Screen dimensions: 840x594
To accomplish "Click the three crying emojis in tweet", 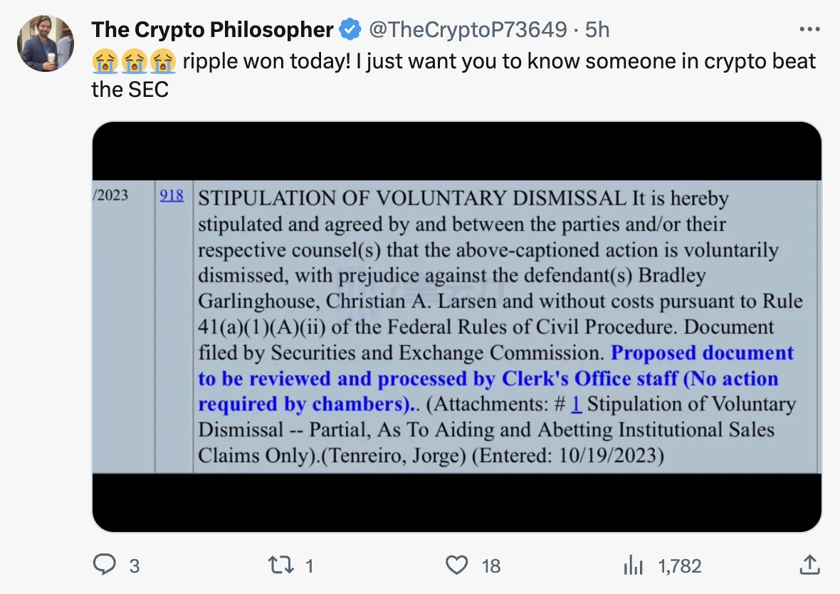I will pos(134,61).
